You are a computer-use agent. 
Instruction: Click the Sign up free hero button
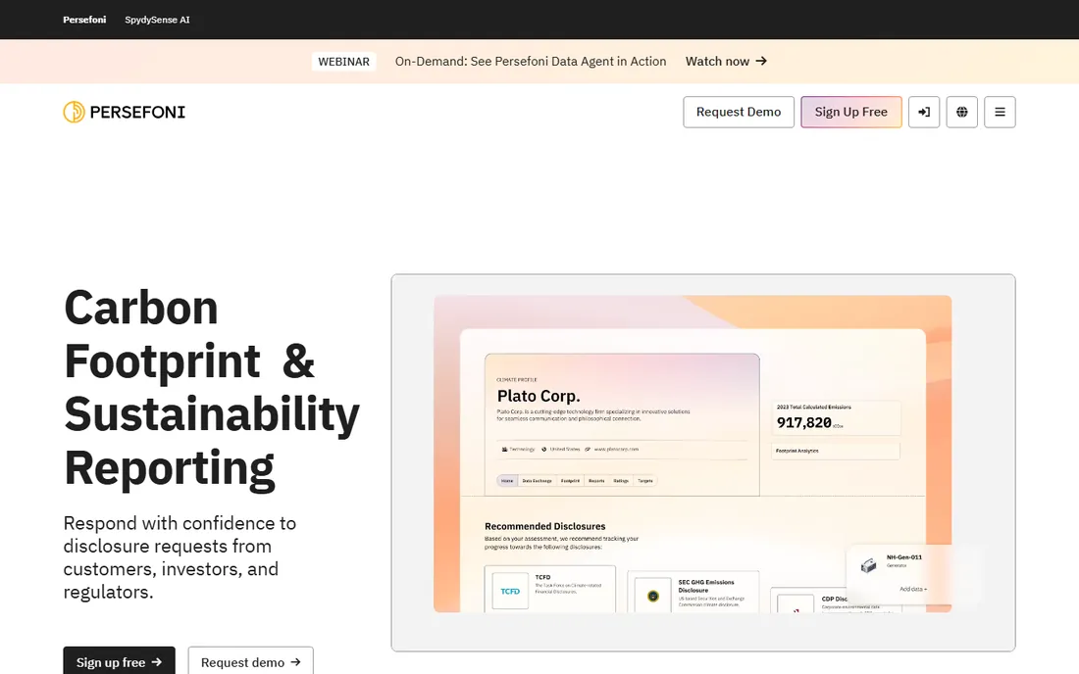pyautogui.click(x=119, y=661)
